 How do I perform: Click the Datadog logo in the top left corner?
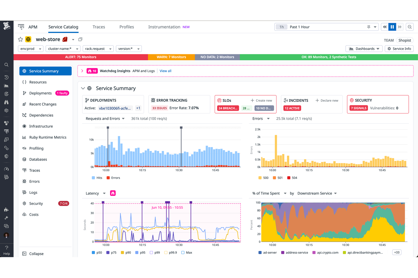pos(6,26)
